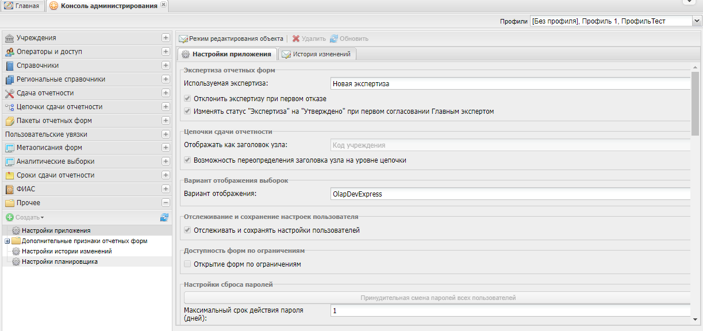Image resolution: width=703 pixels, height=331 pixels.
Task: Click 'Принудительная смена паролей всех пользователей' button
Action: pos(437,298)
